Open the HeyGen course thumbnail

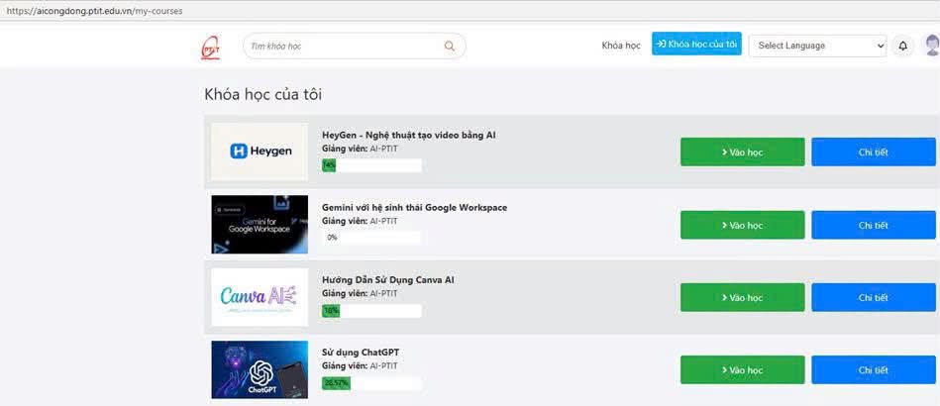click(x=259, y=152)
